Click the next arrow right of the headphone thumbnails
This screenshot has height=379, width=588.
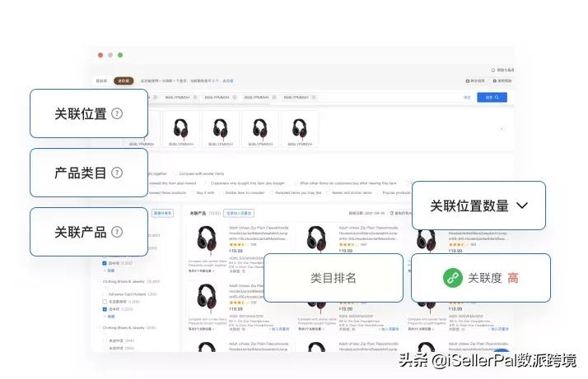pyautogui.click(x=502, y=129)
